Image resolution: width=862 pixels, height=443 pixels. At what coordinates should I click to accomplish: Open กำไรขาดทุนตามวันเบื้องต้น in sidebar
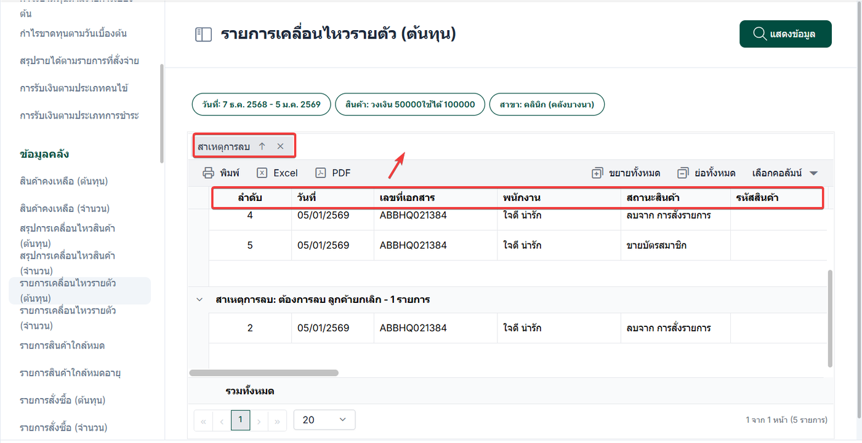[73, 33]
